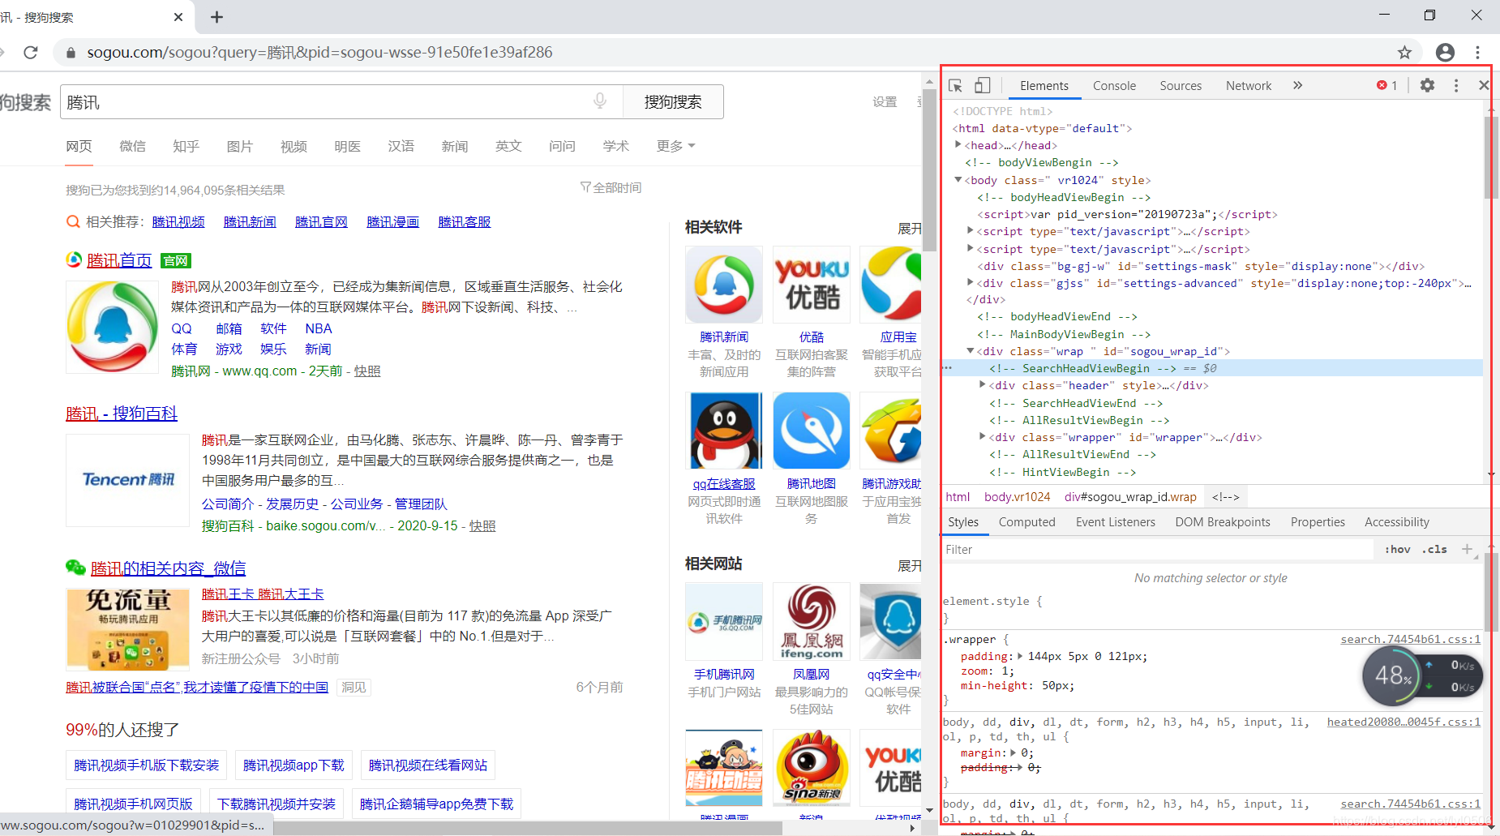Open the 全部时间 time filter
The width and height of the screenshot is (1500, 836).
pos(611,187)
